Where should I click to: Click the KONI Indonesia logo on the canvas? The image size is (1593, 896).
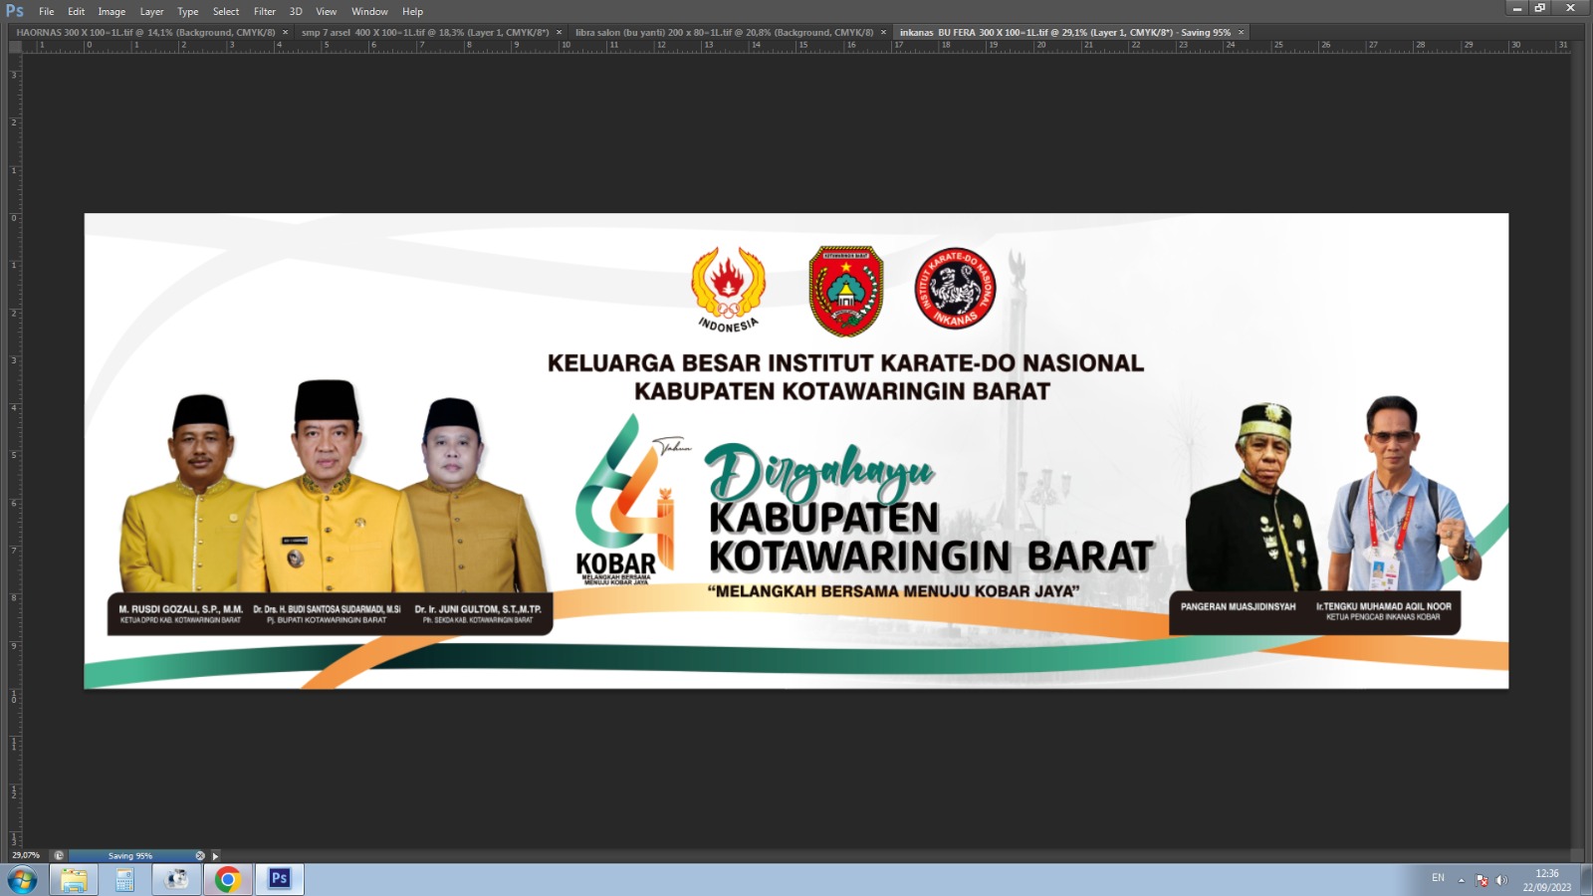pyautogui.click(x=728, y=290)
